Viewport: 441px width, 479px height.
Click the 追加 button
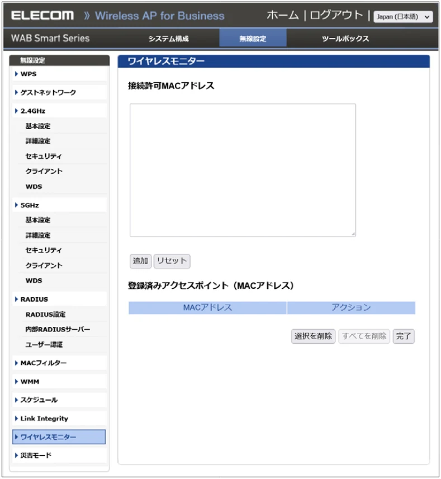click(x=140, y=261)
